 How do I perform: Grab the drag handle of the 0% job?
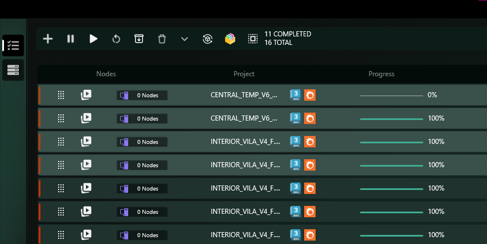click(x=61, y=95)
